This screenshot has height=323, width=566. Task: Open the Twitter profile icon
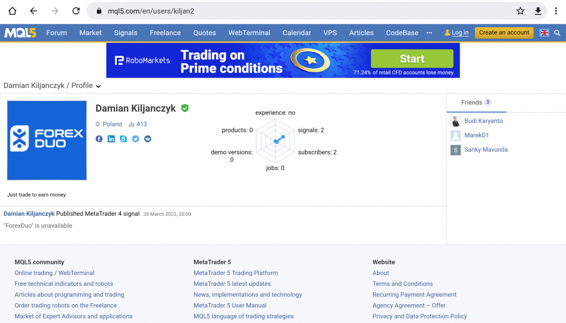135,139
